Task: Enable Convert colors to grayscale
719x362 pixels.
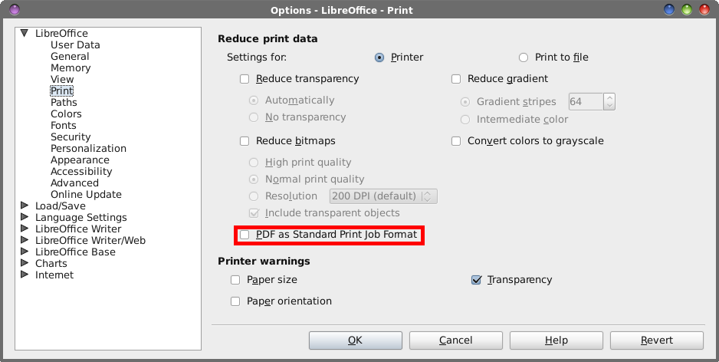Action: coord(456,141)
